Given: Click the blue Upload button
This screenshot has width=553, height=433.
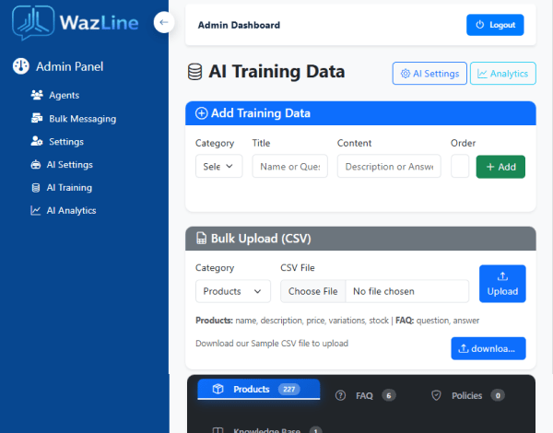Looking at the screenshot, I should click(502, 284).
